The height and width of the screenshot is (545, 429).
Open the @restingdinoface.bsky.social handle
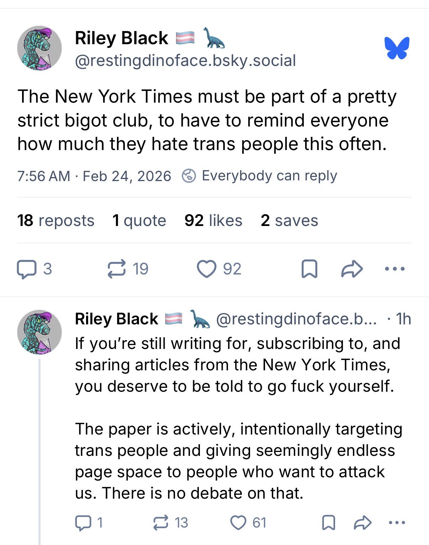(x=185, y=61)
